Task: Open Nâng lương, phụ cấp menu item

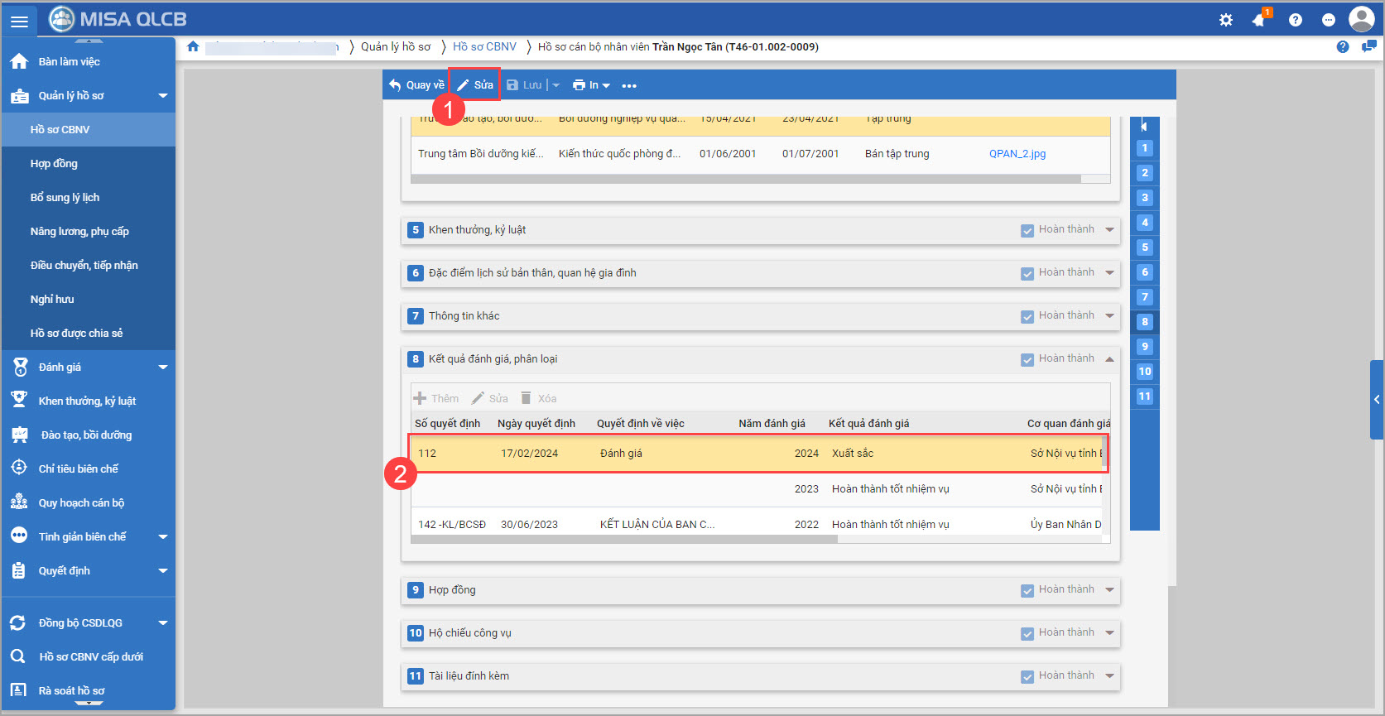Action: click(79, 232)
